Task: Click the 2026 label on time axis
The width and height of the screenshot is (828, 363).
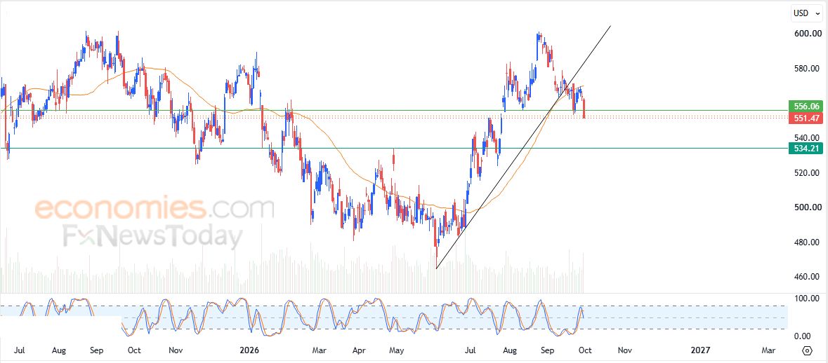Action: pyautogui.click(x=250, y=350)
